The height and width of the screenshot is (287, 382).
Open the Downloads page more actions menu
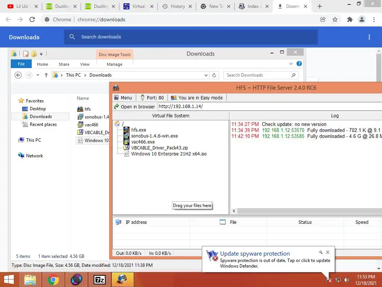click(369, 37)
